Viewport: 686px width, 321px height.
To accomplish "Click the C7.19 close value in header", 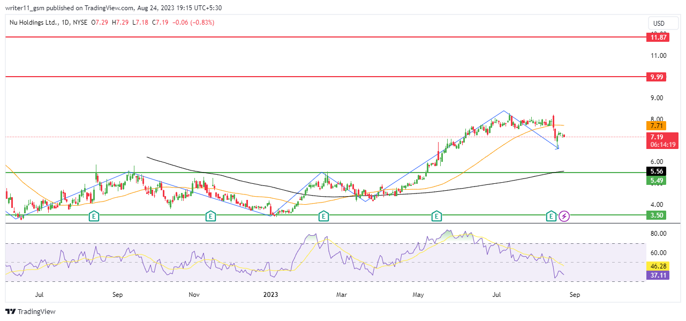I will (160, 23).
